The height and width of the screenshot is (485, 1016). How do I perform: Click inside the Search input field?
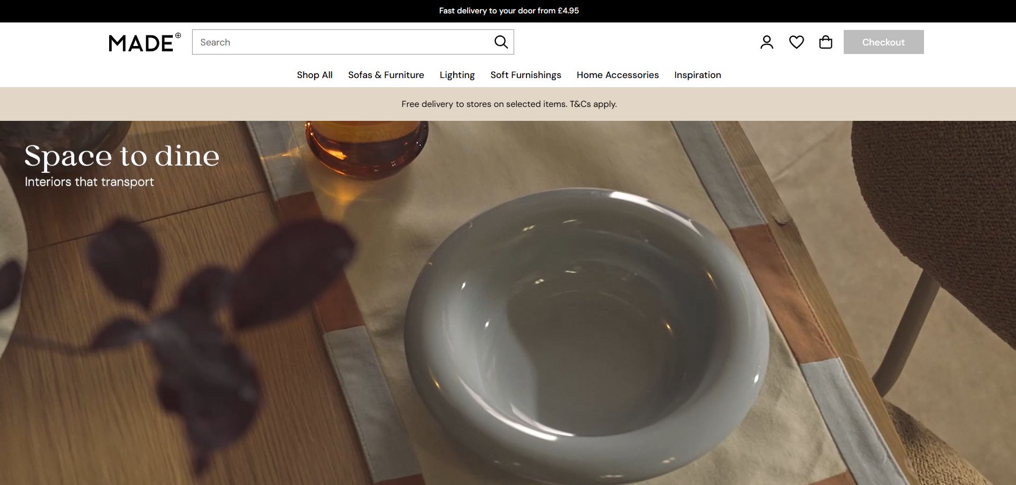[x=342, y=42]
